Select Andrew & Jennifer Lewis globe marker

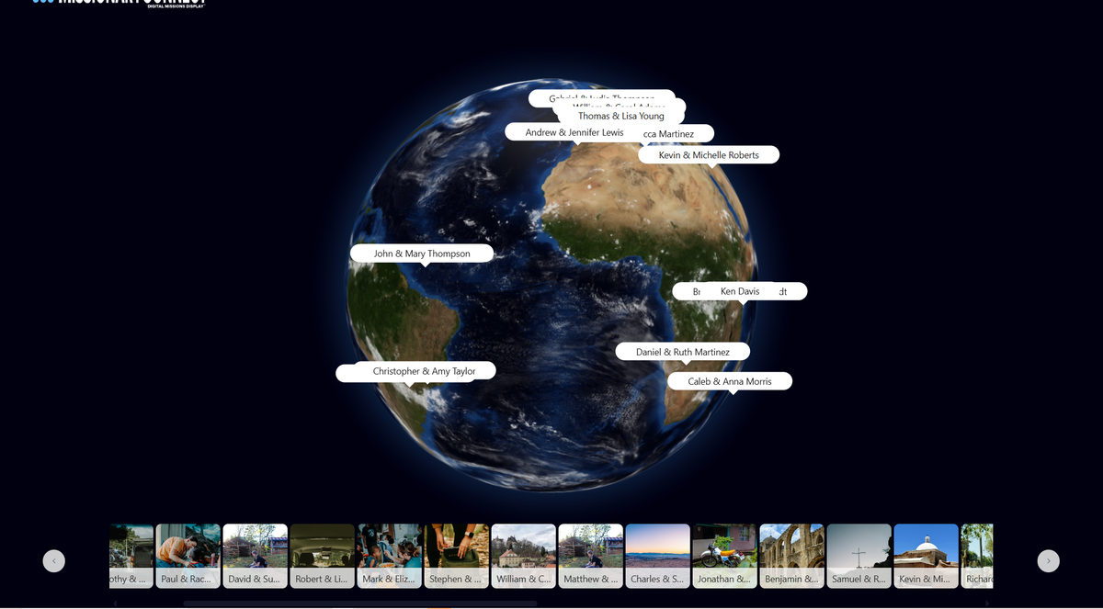coord(574,132)
